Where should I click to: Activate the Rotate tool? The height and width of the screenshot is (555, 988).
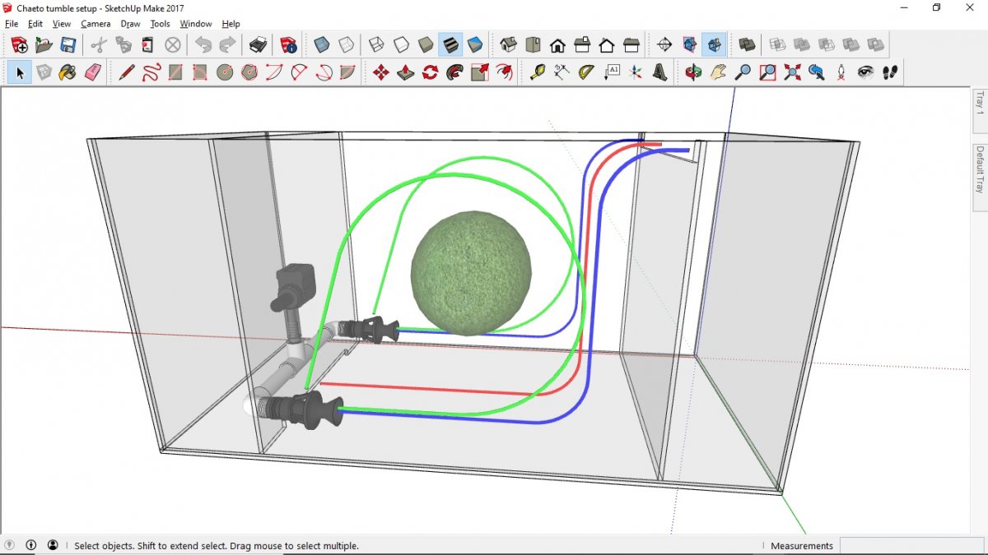(431, 72)
